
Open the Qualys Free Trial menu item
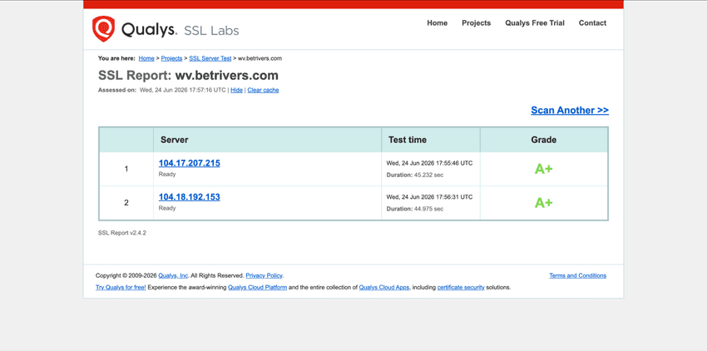(534, 23)
